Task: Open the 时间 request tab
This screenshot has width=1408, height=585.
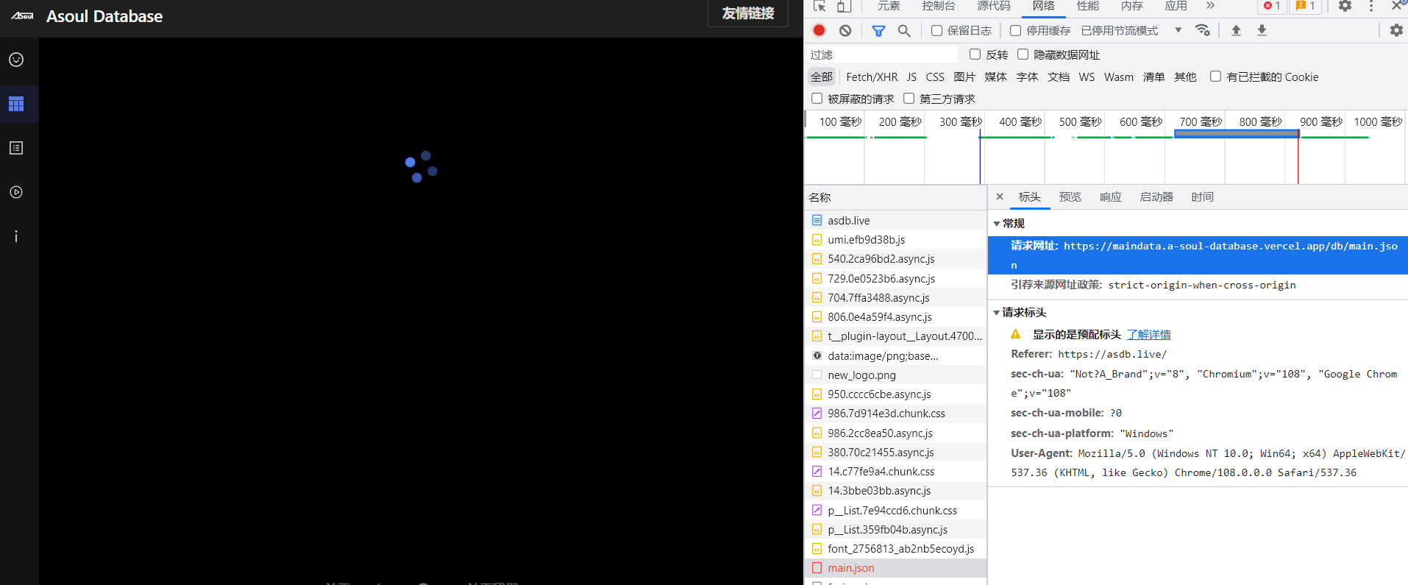Action: pos(1203,197)
